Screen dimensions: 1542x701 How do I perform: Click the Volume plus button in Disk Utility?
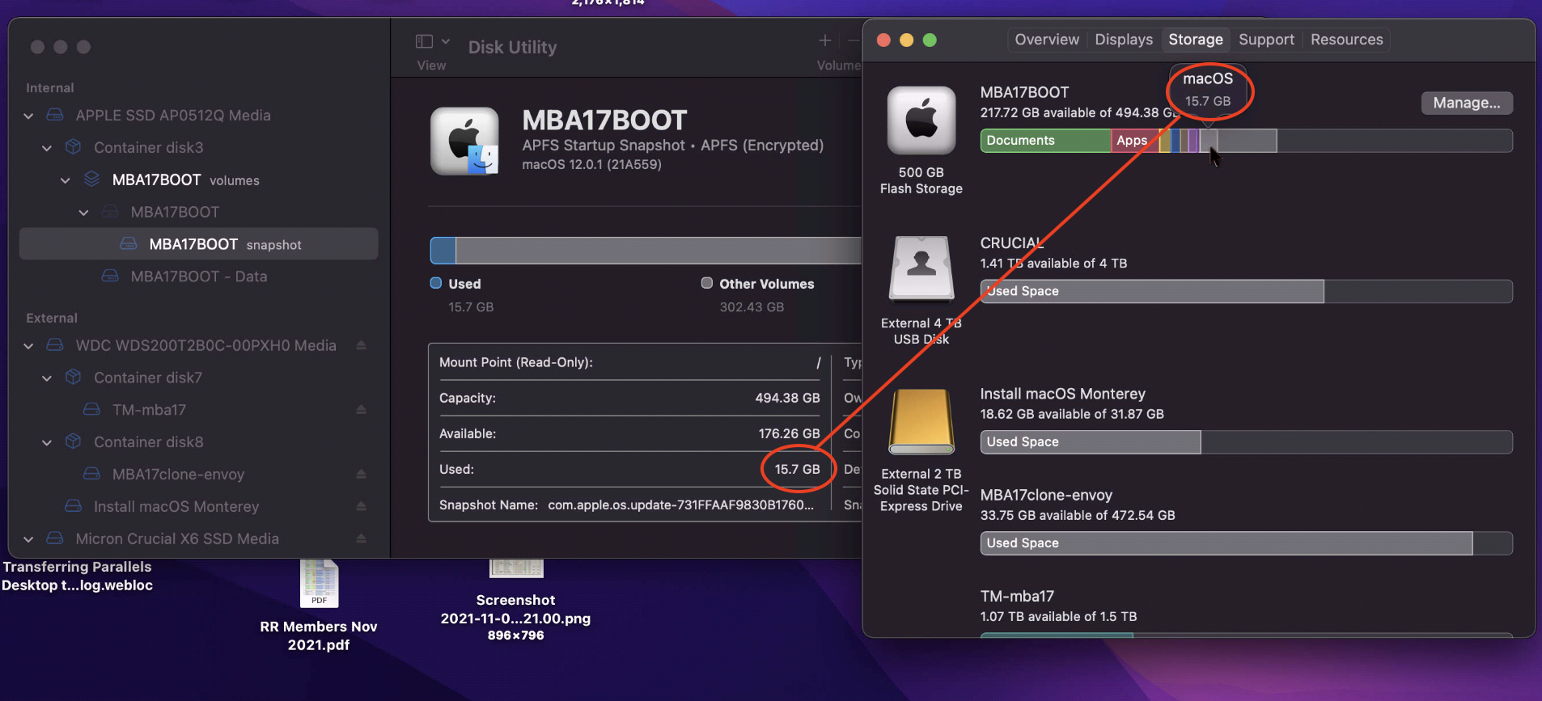[x=824, y=40]
